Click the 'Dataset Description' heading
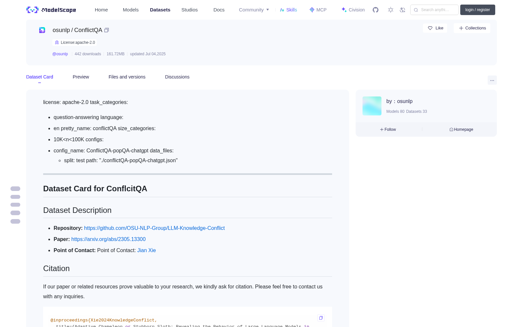This screenshot has width=523, height=327. [x=77, y=210]
